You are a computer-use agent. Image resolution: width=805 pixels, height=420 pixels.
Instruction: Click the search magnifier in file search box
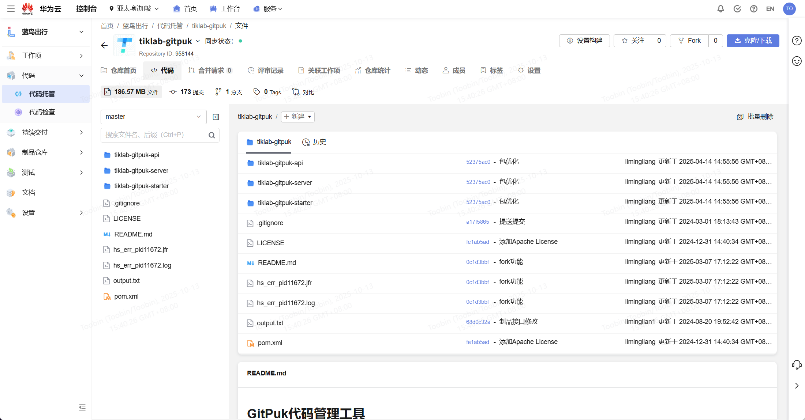[x=211, y=135]
